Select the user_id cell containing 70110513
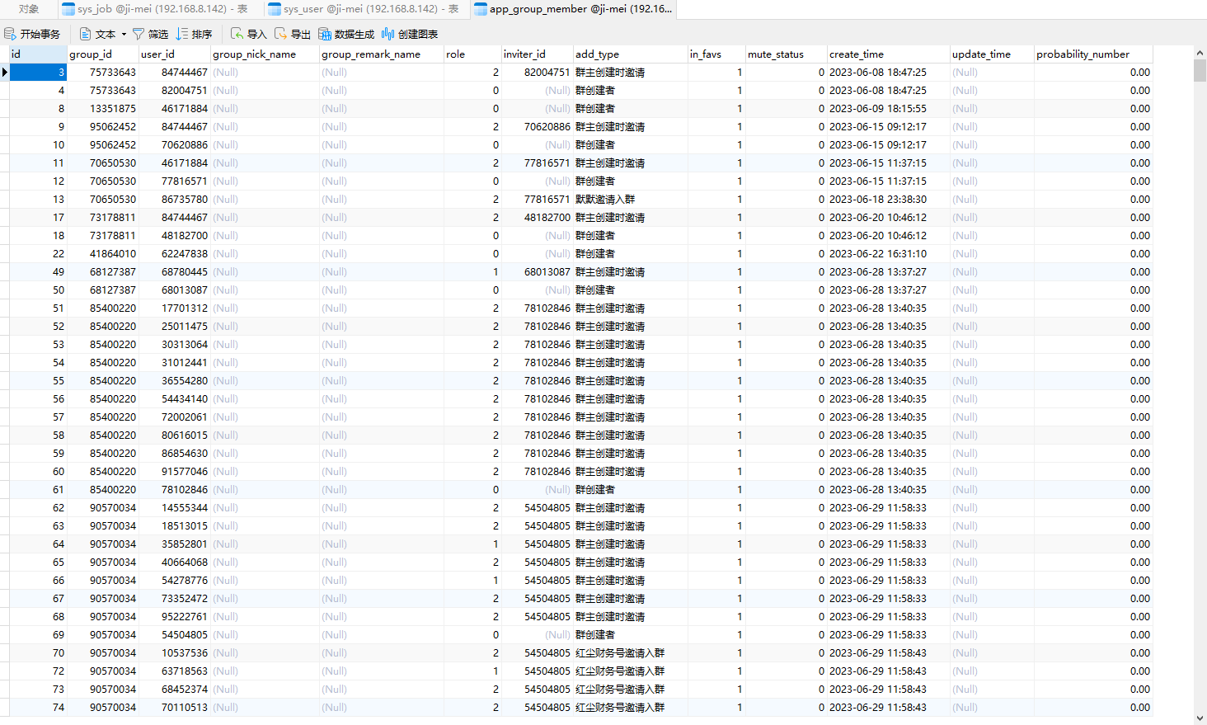The width and height of the screenshot is (1207, 725). (174, 708)
